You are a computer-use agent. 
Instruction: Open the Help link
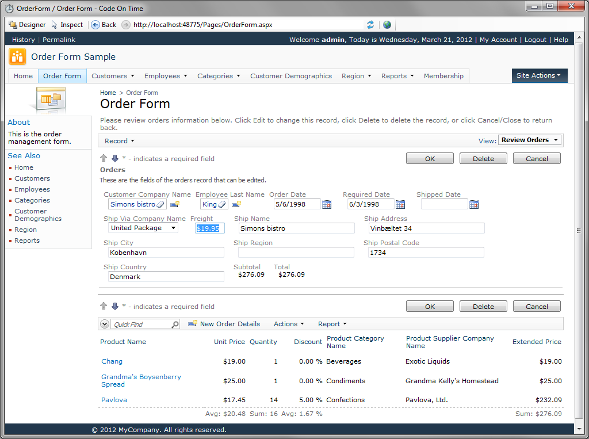[561, 40]
